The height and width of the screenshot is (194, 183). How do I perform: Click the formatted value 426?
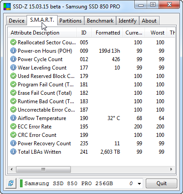(116, 59)
